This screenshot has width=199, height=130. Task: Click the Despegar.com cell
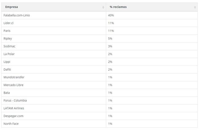(x=13, y=116)
